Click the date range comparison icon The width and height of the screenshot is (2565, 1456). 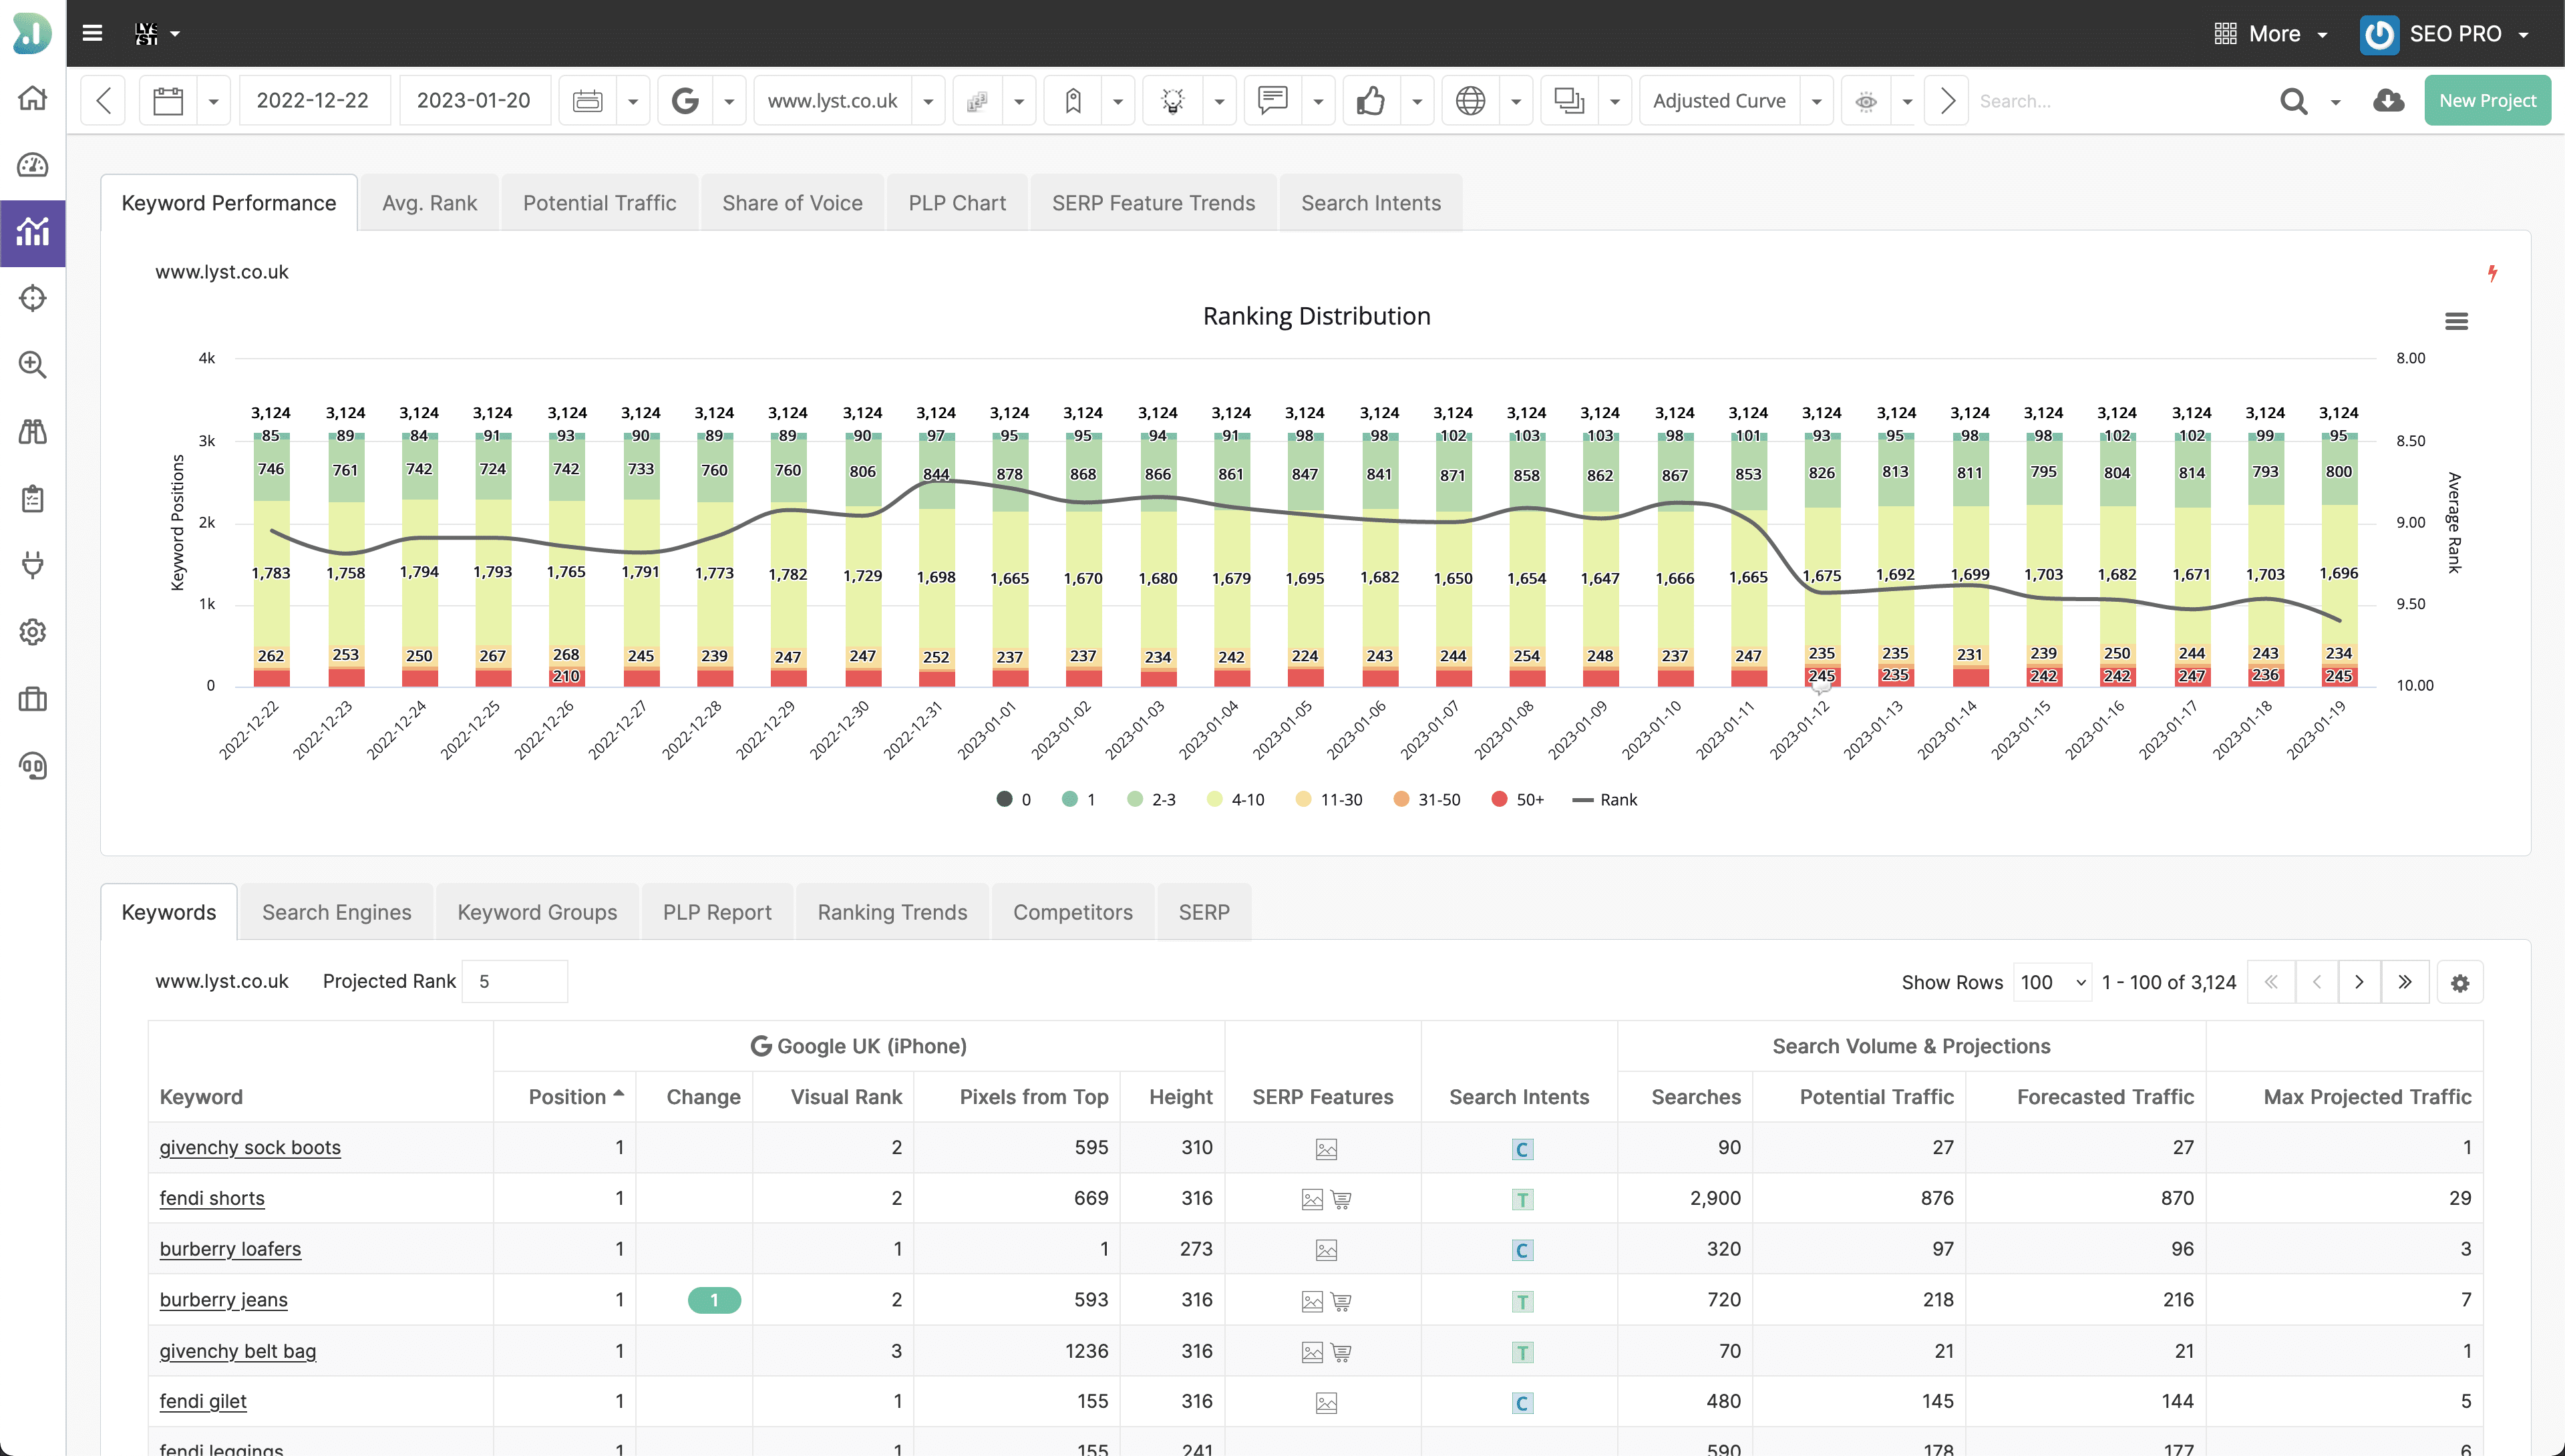[x=587, y=101]
